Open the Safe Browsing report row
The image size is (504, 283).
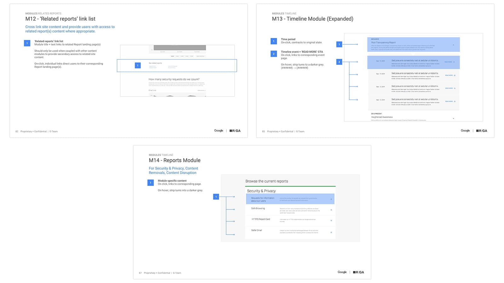point(290,210)
